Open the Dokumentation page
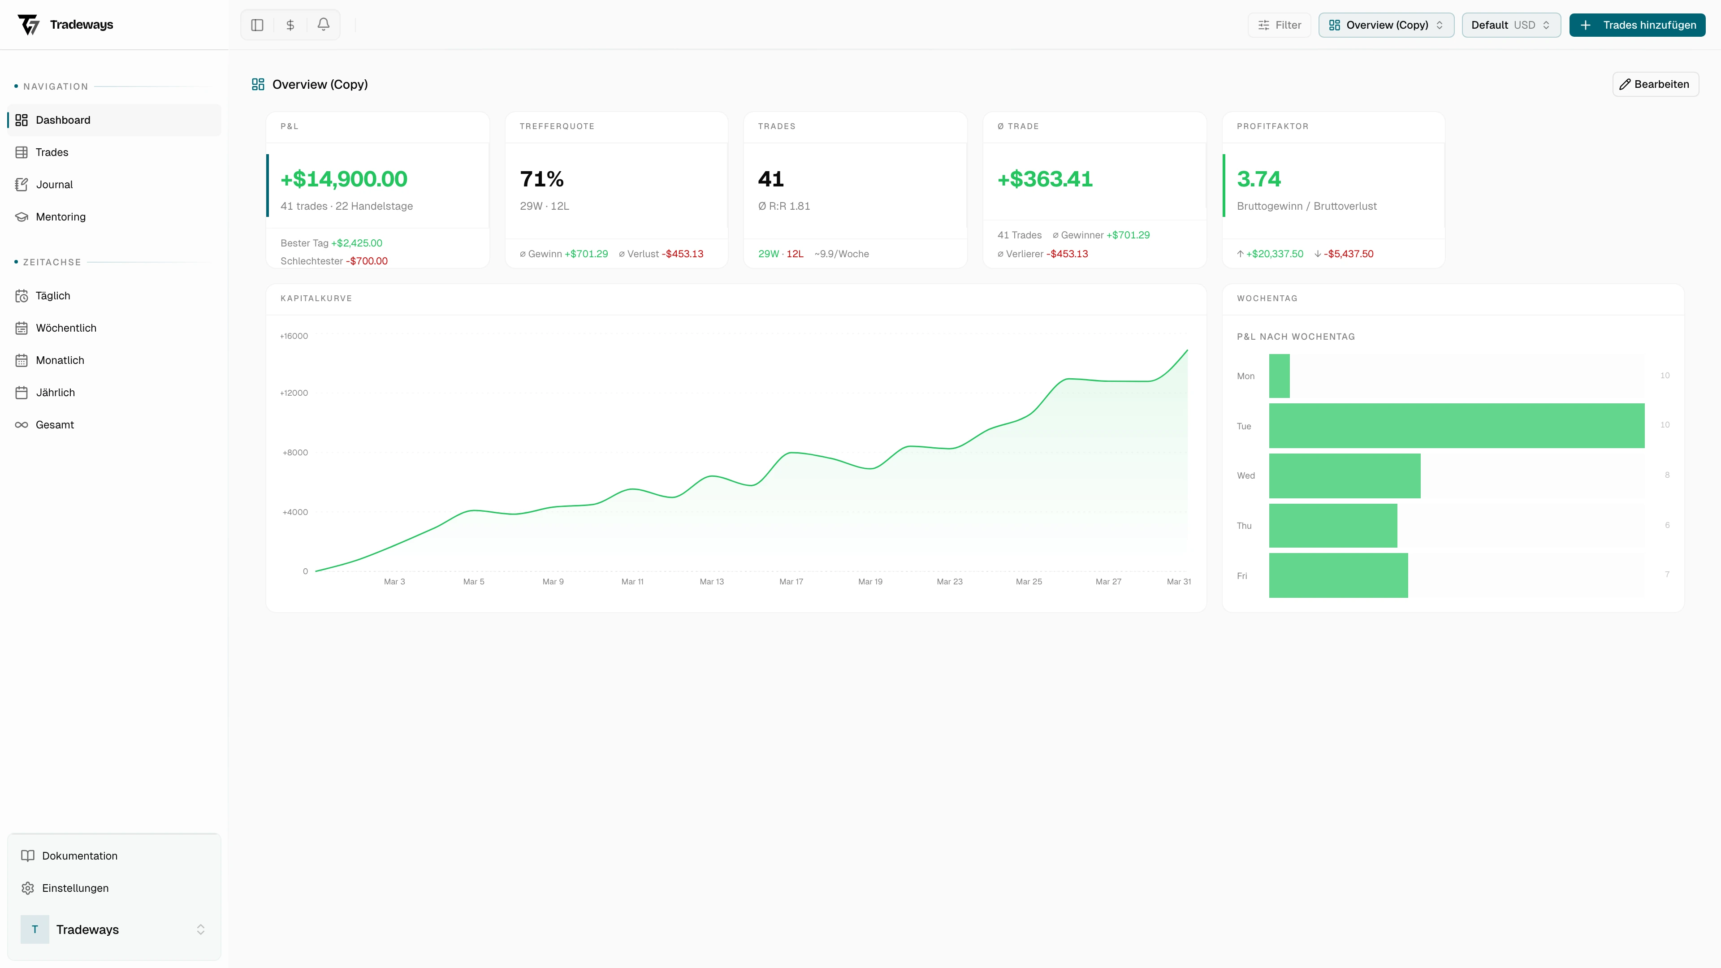The image size is (1721, 968). tap(79, 855)
